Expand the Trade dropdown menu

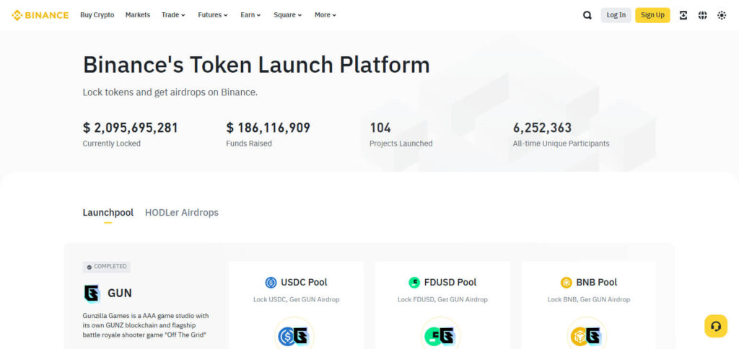[x=173, y=15]
